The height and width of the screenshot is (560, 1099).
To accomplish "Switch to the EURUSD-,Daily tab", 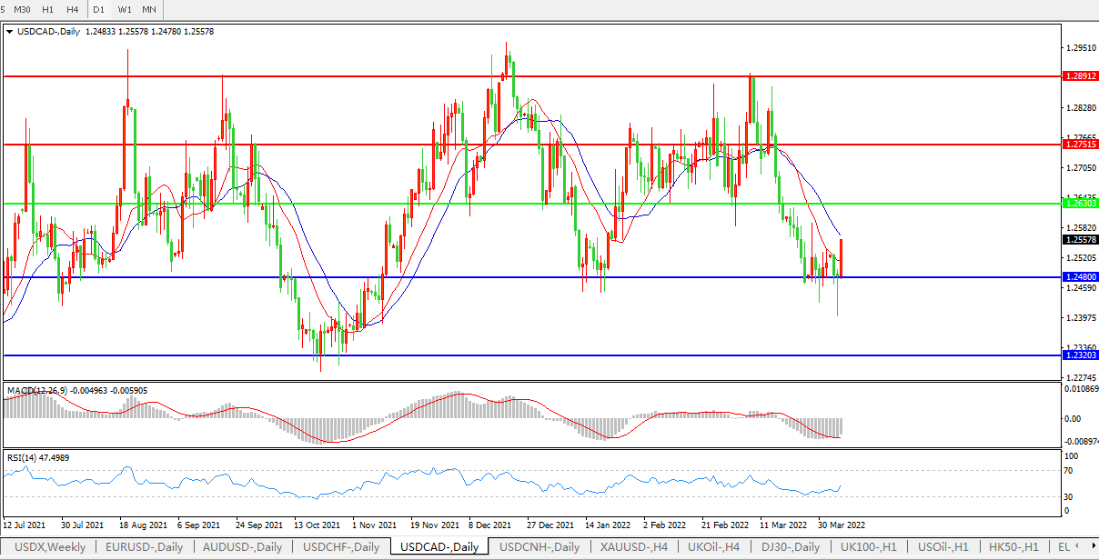I will (144, 546).
